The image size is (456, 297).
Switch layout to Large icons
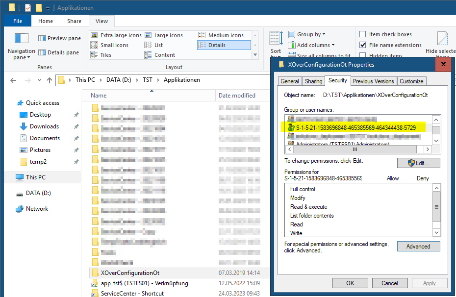[x=164, y=35]
